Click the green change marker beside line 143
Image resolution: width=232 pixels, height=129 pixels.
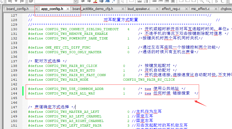[x=23, y=89]
